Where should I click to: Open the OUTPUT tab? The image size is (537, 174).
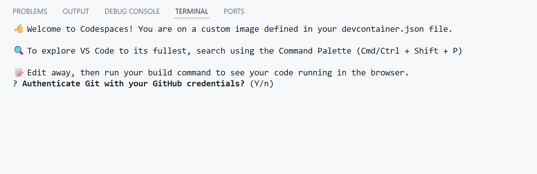tap(76, 12)
